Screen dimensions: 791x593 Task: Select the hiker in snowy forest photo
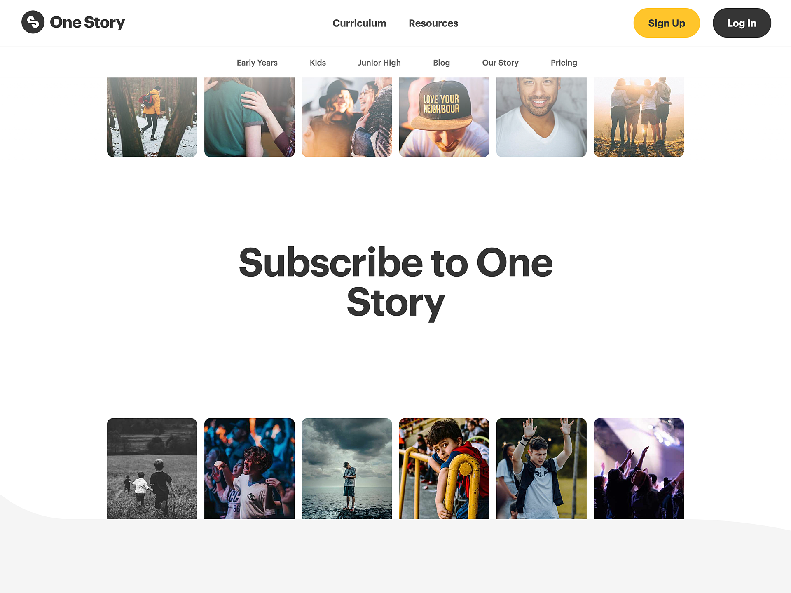coord(152,117)
